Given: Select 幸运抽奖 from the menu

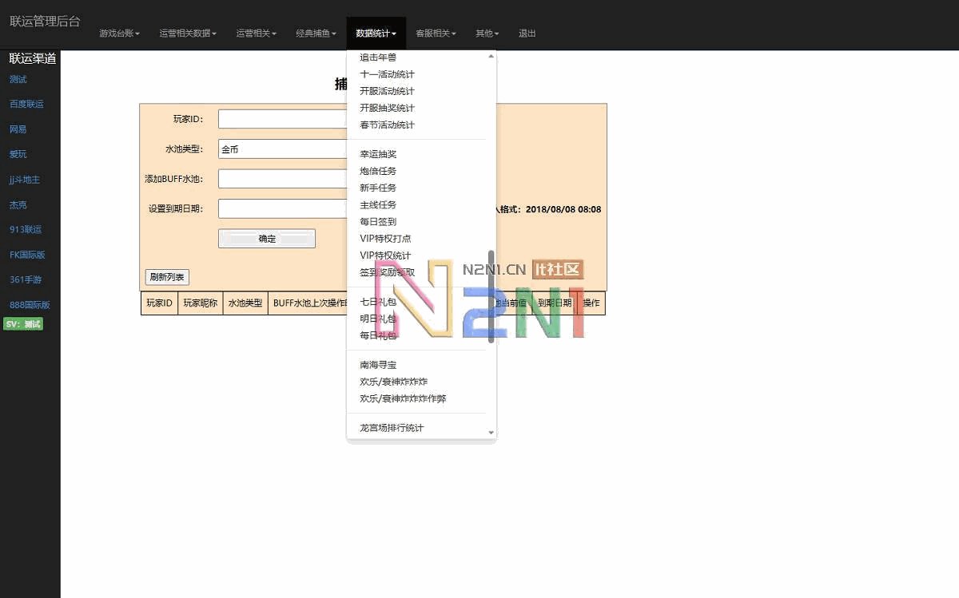Looking at the screenshot, I should tap(376, 153).
